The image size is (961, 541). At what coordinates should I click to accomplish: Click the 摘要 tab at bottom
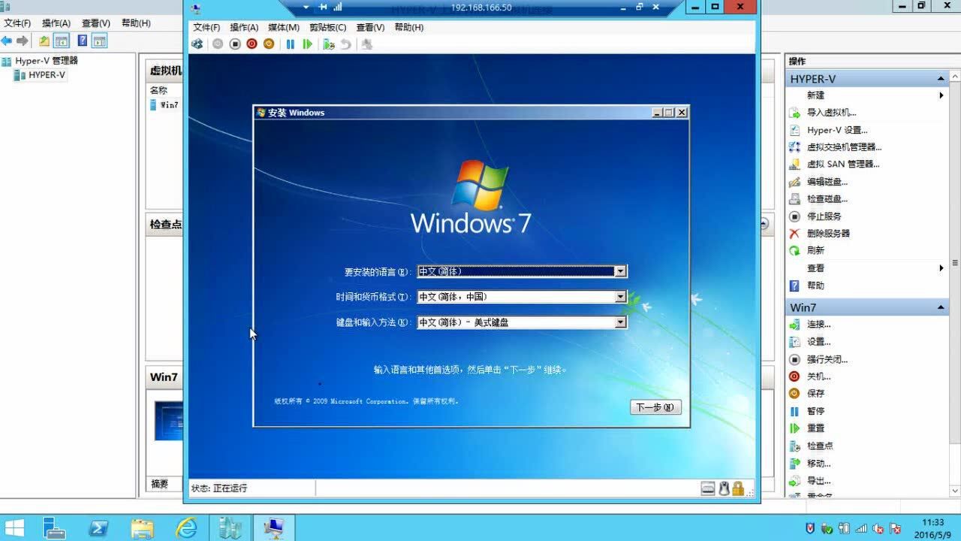pos(160,484)
